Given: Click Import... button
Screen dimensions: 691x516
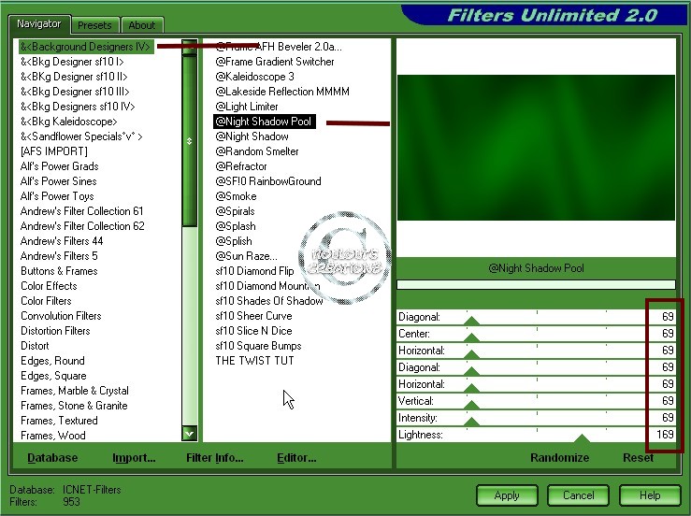Looking at the screenshot, I should click(134, 458).
